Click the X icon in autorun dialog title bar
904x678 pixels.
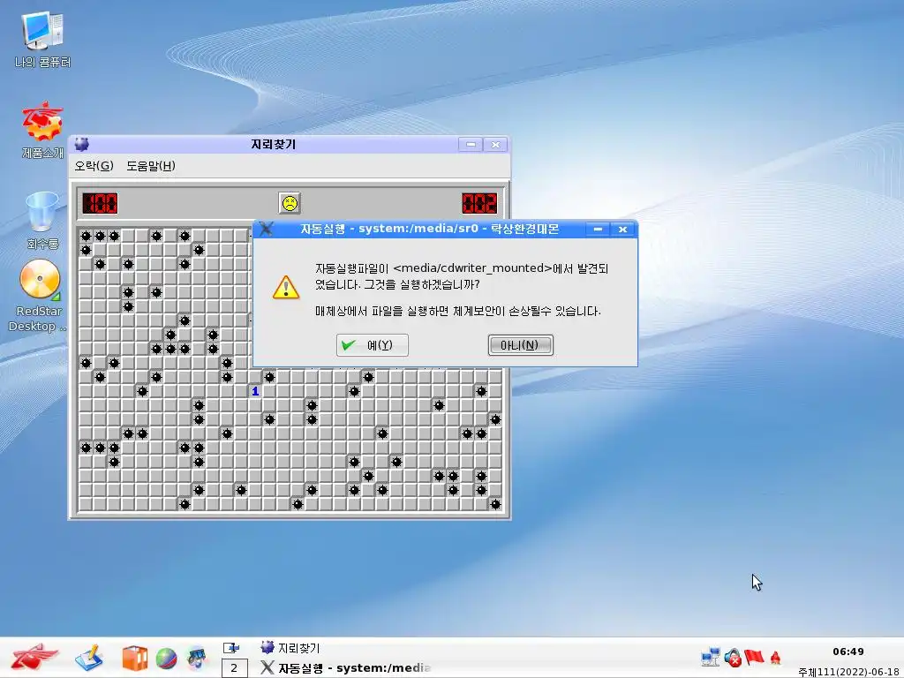[x=266, y=229]
